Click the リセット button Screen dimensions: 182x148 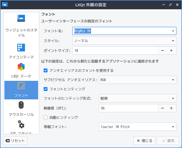[15, 141]
